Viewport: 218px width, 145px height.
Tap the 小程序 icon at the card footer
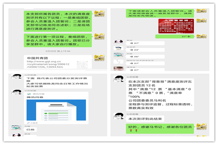[x=28, y=123]
